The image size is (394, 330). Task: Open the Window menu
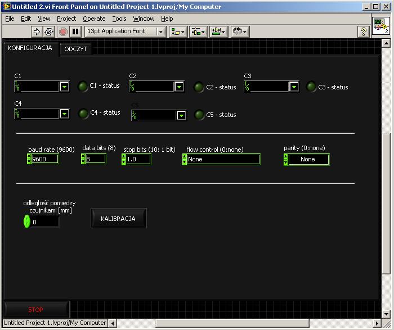pos(144,19)
